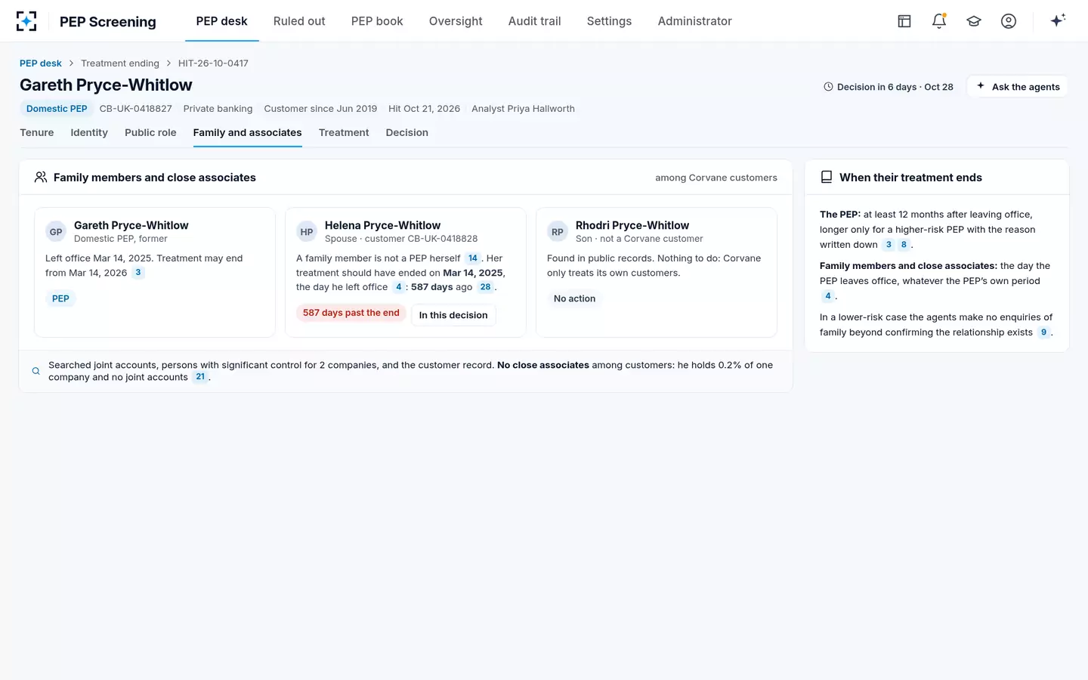Click the PEP Screening logo icon
Image resolution: width=1088 pixels, height=680 pixels.
pos(26,21)
